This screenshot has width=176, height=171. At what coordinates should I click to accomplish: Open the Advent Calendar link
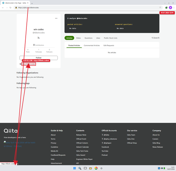[x=82, y=147]
